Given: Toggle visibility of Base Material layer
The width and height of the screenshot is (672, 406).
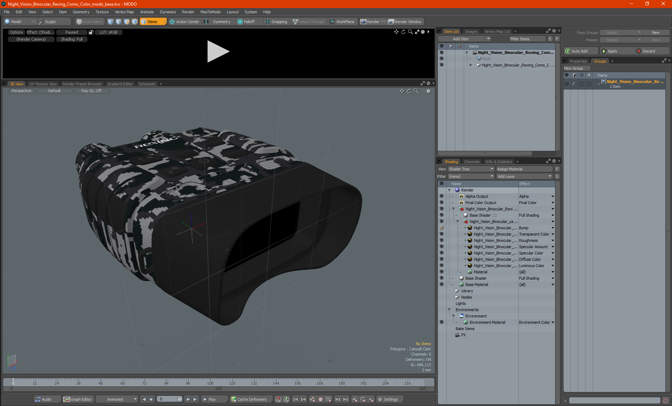Looking at the screenshot, I should [x=441, y=285].
